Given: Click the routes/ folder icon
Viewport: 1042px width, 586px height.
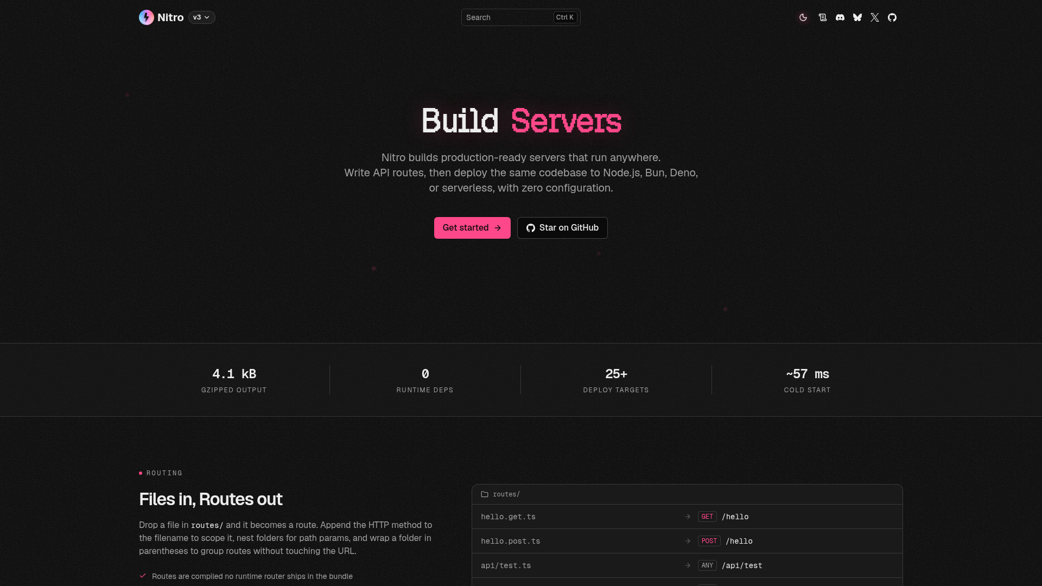Looking at the screenshot, I should (485, 494).
